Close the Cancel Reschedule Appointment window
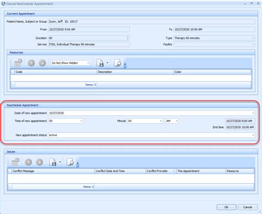262x214 pixels. [x=258, y=3]
